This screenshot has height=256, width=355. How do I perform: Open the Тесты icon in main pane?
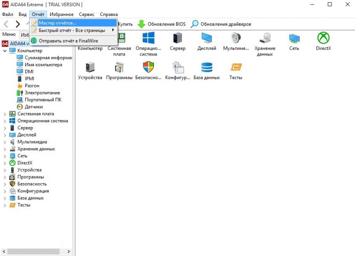coord(236,67)
